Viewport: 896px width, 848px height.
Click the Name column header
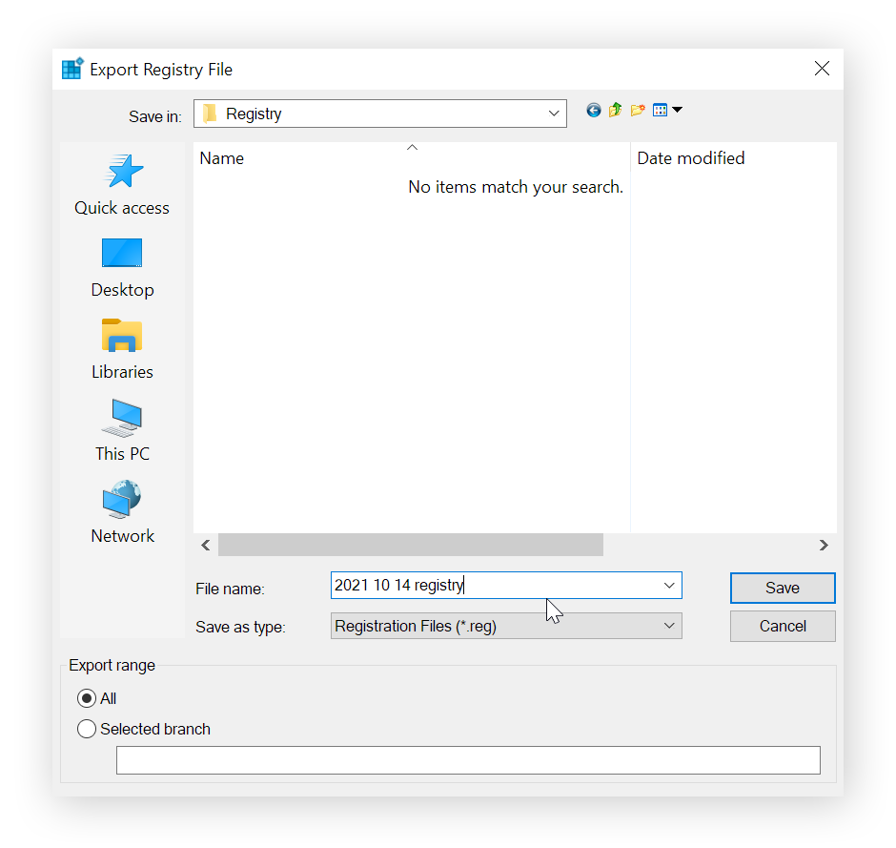[221, 158]
